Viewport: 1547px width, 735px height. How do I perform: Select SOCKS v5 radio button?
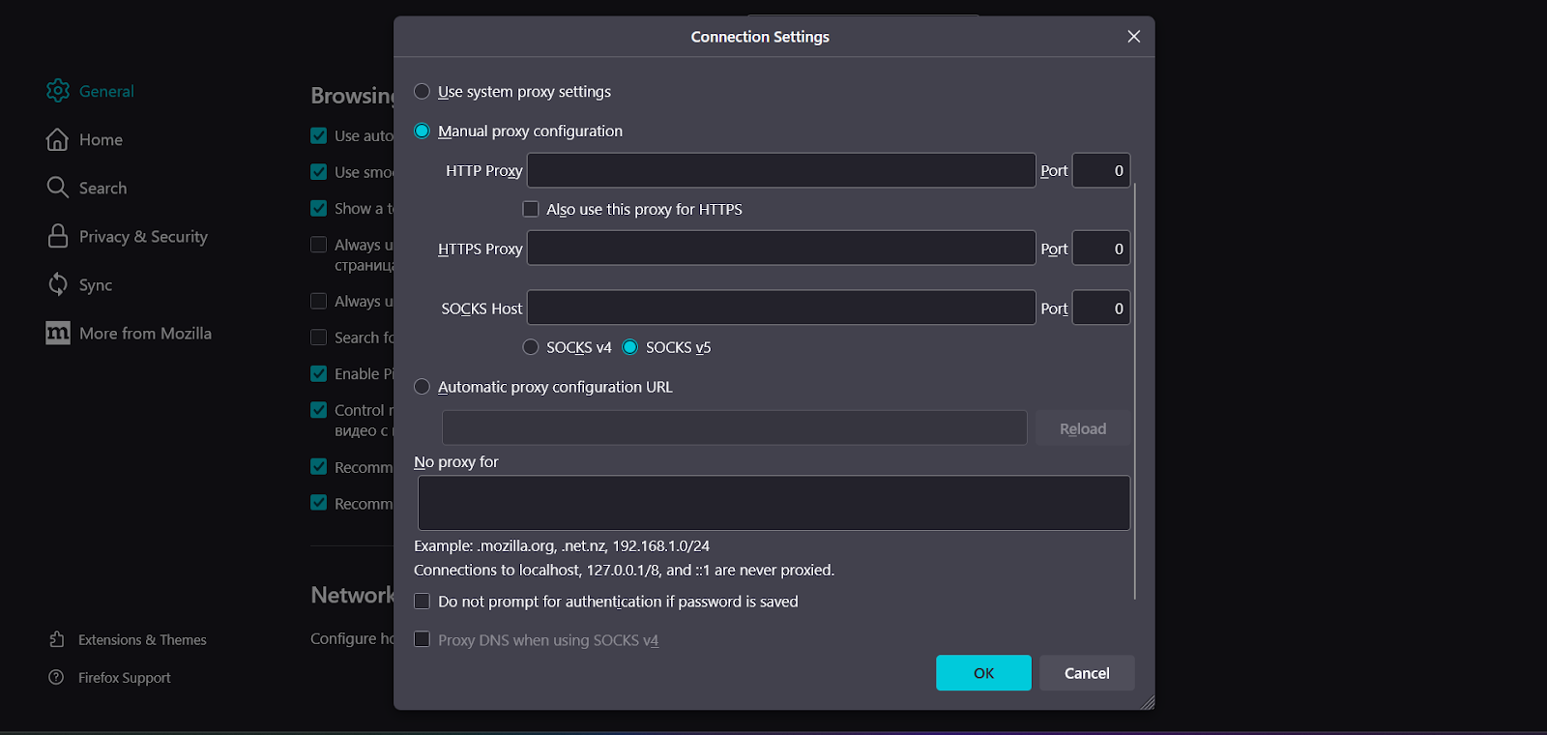coord(630,346)
